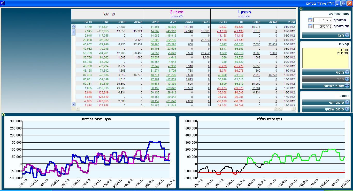Open חשבון 1 expense 35,000 for 14/01/12
This screenshot has width=353, height=191.
point(256,84)
